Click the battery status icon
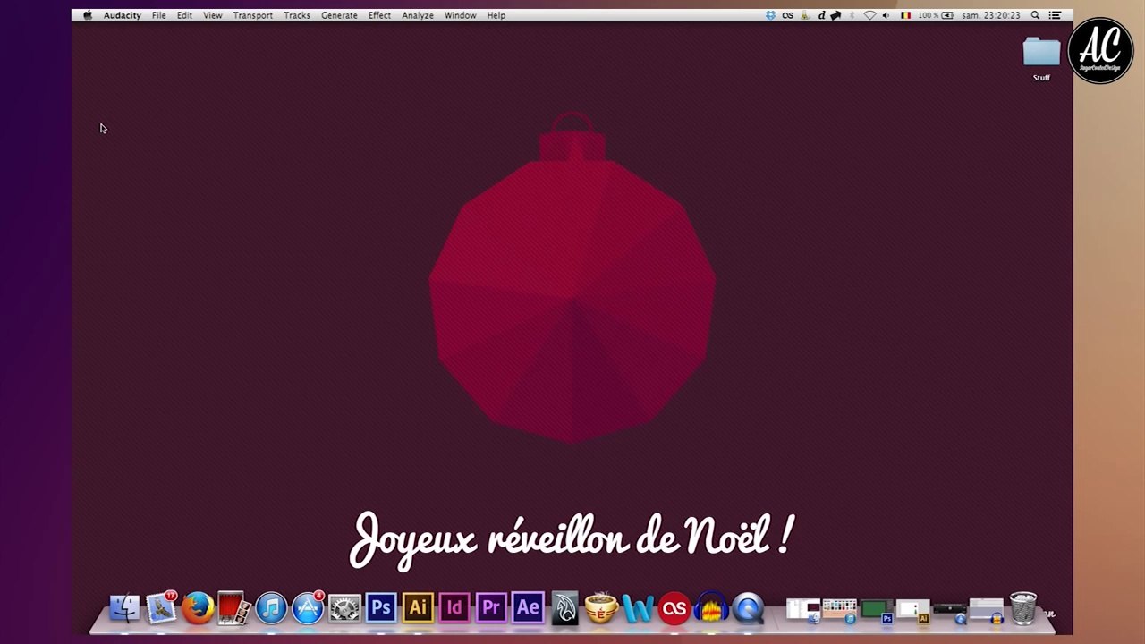Image resolution: width=1145 pixels, height=644 pixels. 947,15
